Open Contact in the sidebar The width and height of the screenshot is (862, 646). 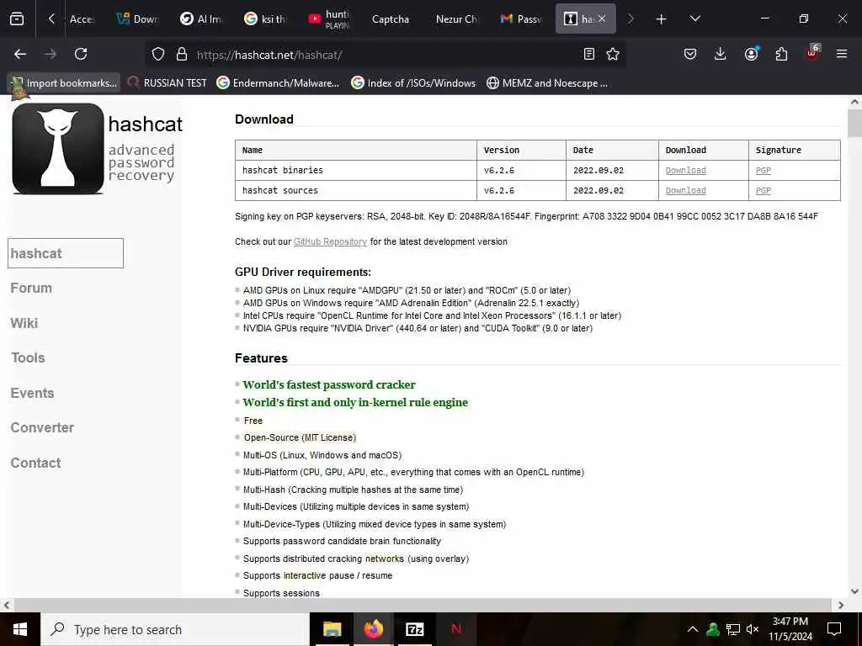[35, 463]
